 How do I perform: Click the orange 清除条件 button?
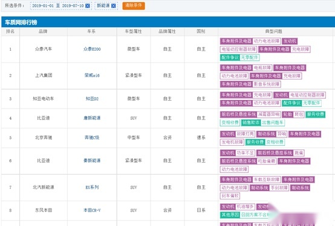coord(134,6)
